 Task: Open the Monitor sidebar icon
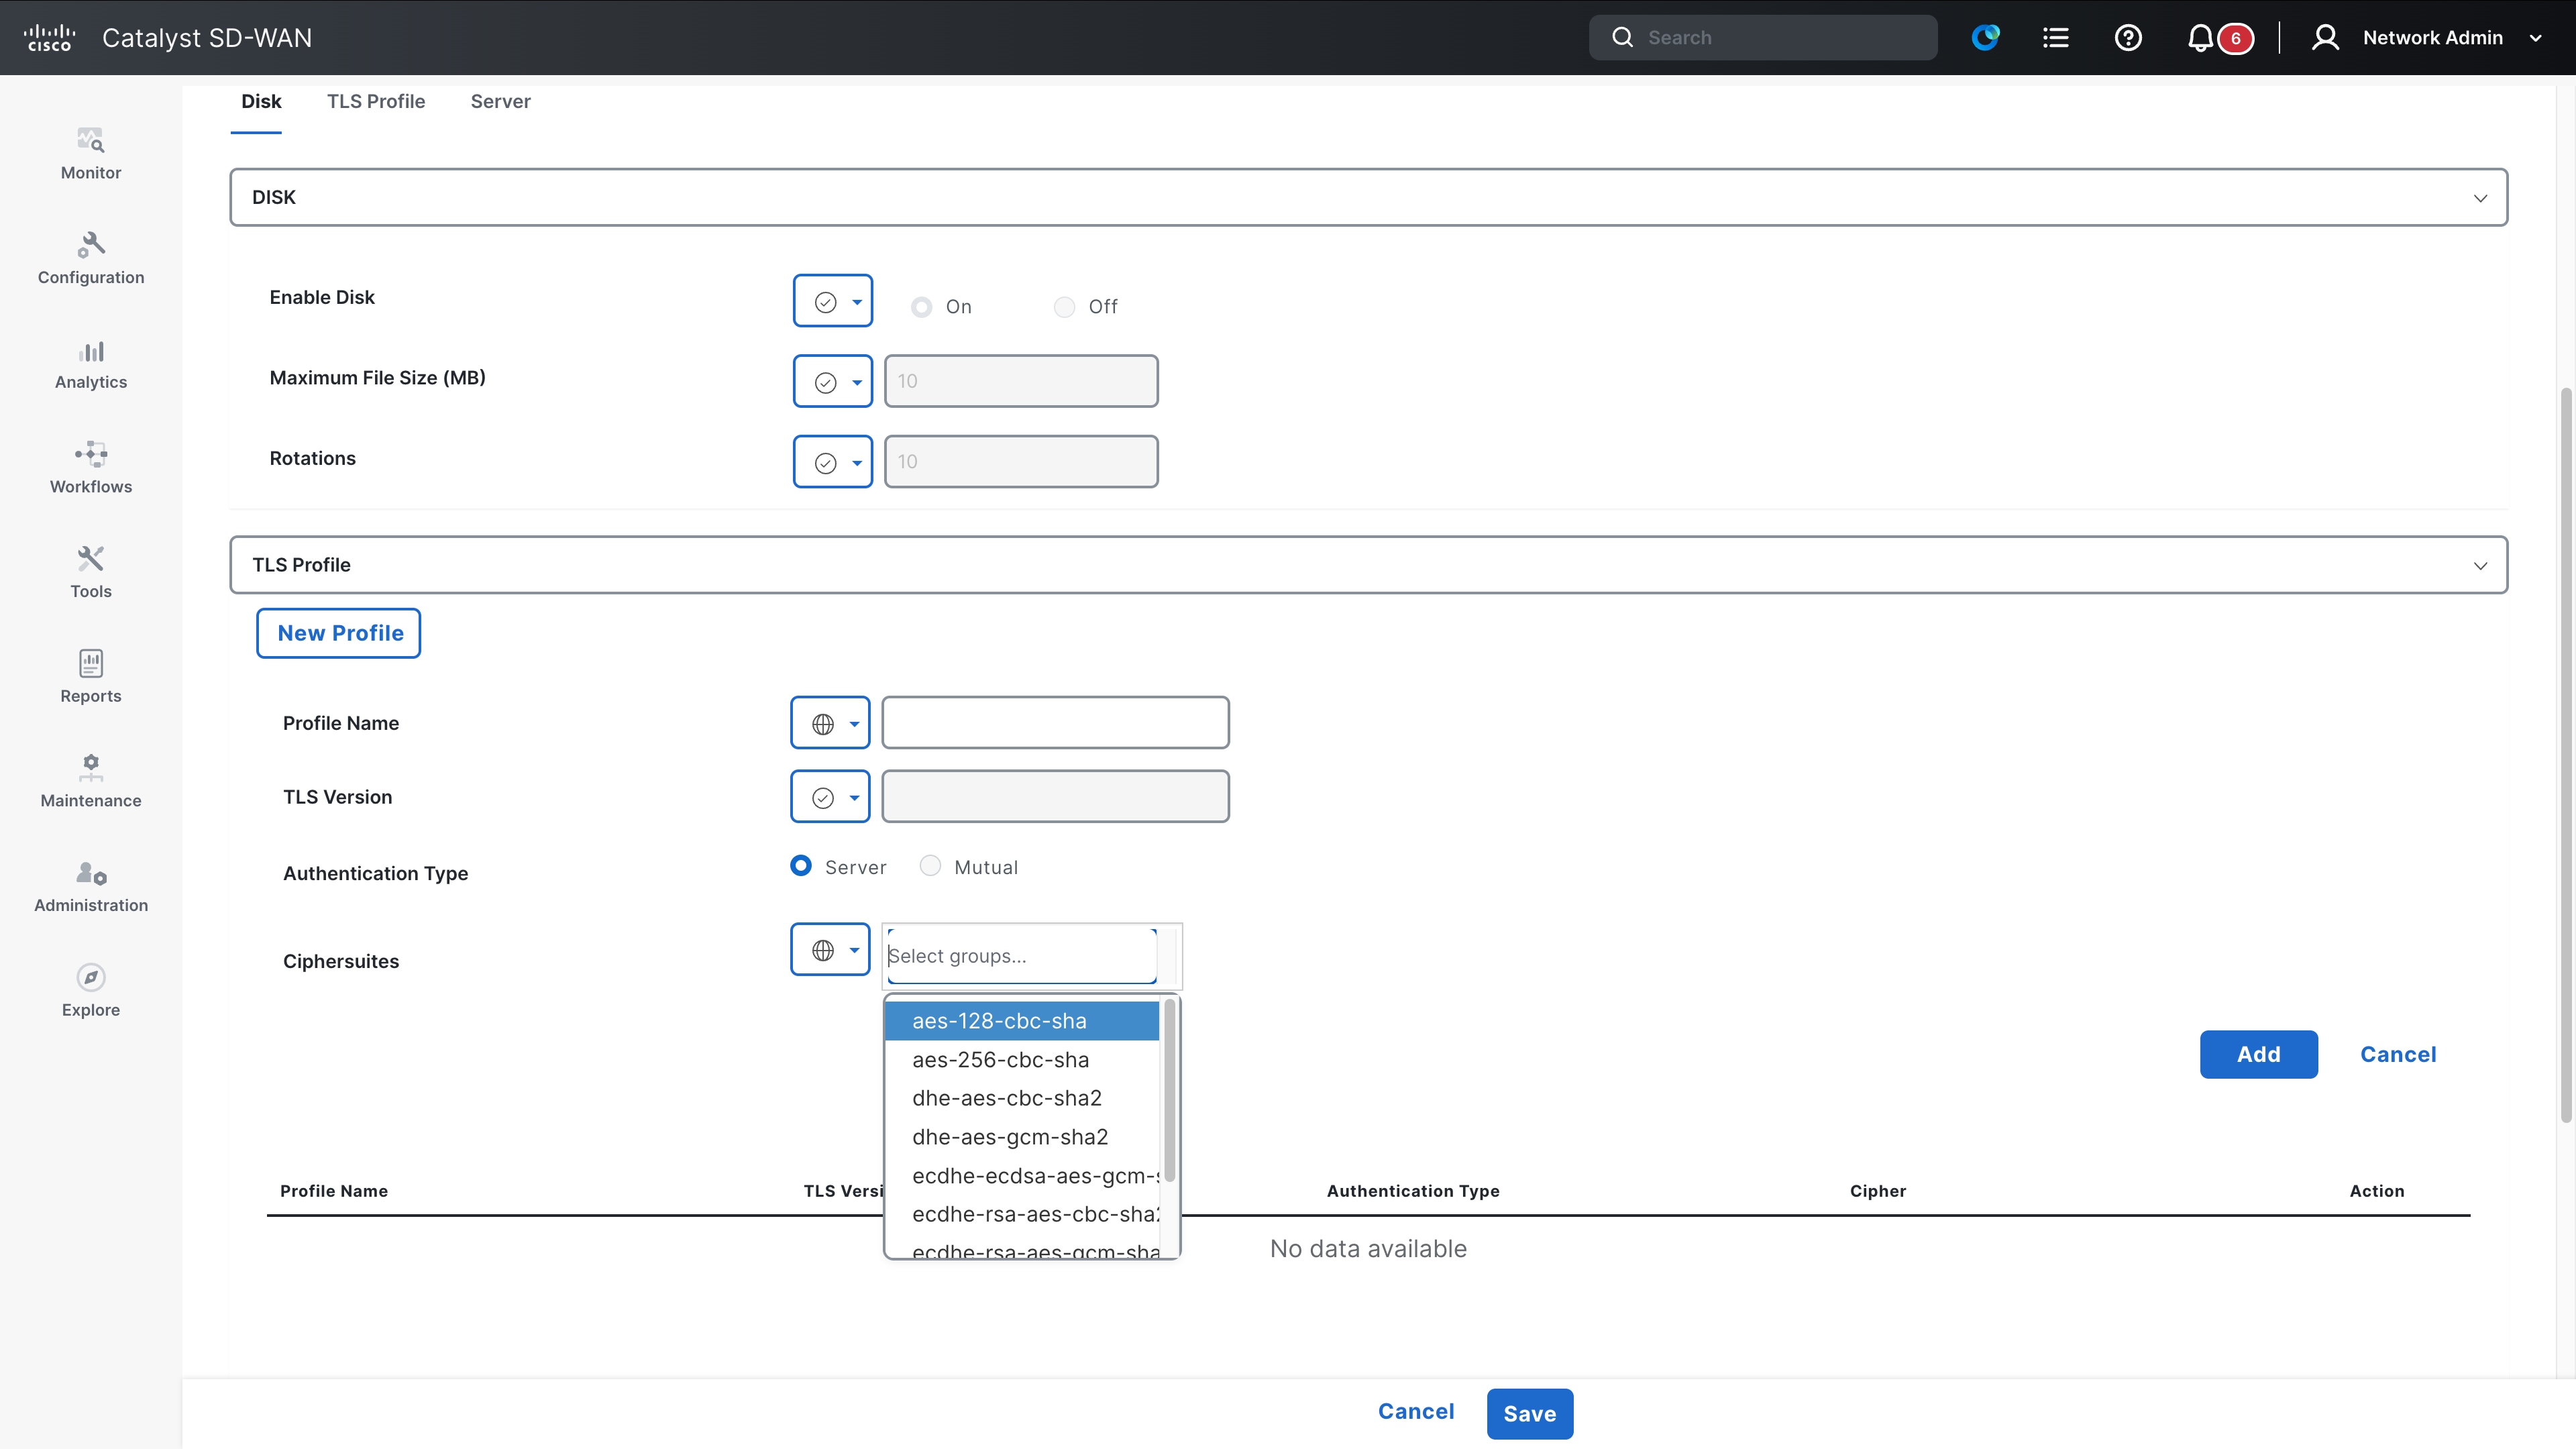pyautogui.click(x=90, y=141)
